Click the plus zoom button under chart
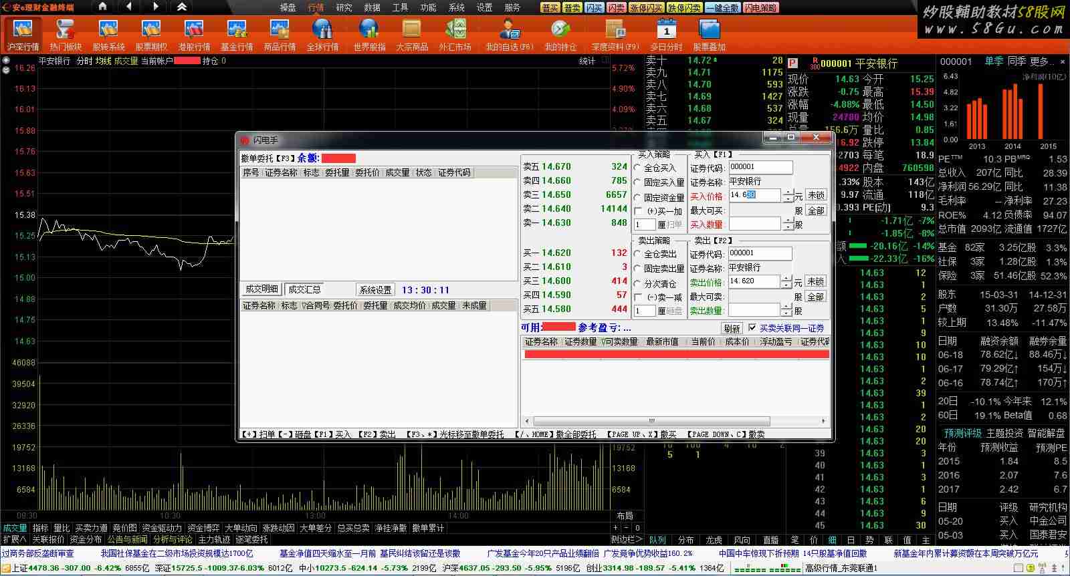This screenshot has height=576, width=1070. coord(616,528)
